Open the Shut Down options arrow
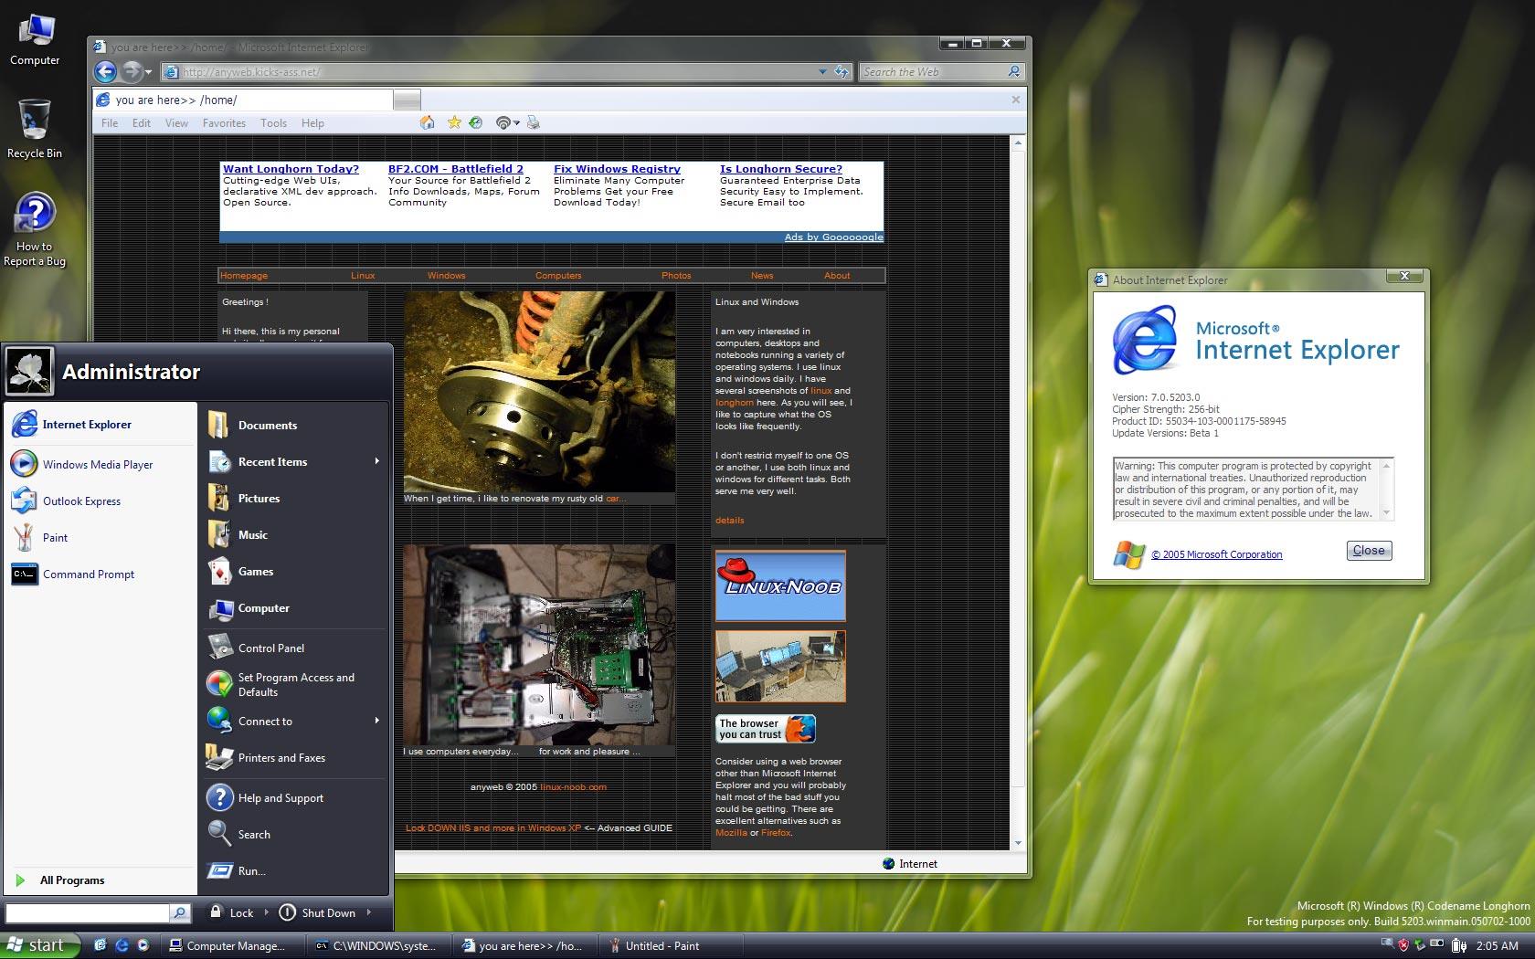Viewport: 1535px width, 959px height. 369,912
